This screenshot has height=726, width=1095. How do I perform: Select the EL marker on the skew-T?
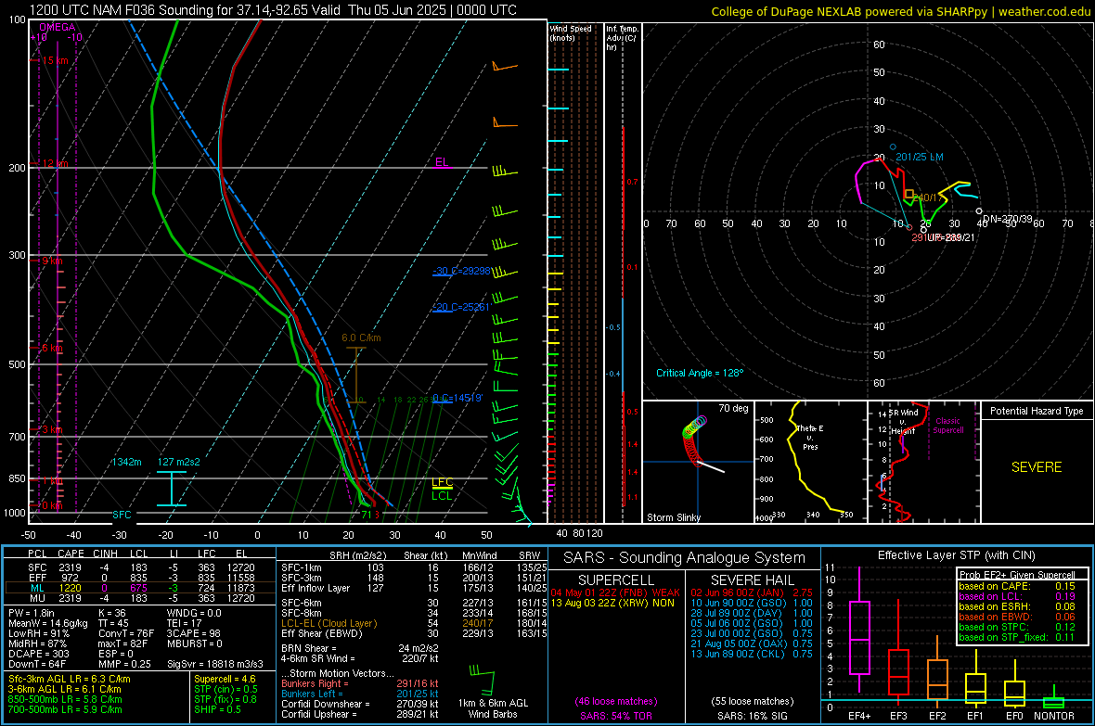tap(442, 162)
